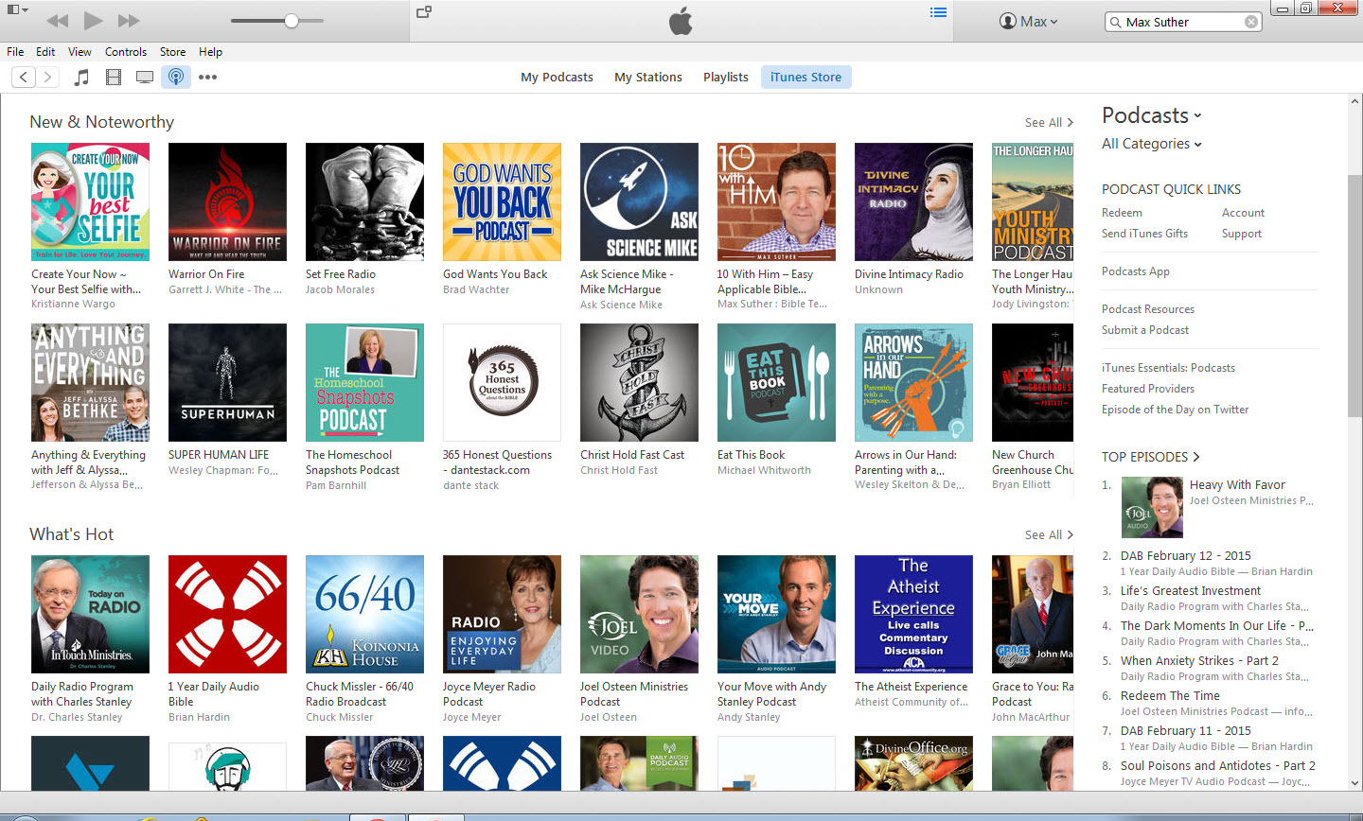Open the Podcasts App link
The width and height of the screenshot is (1363, 821).
tap(1136, 271)
